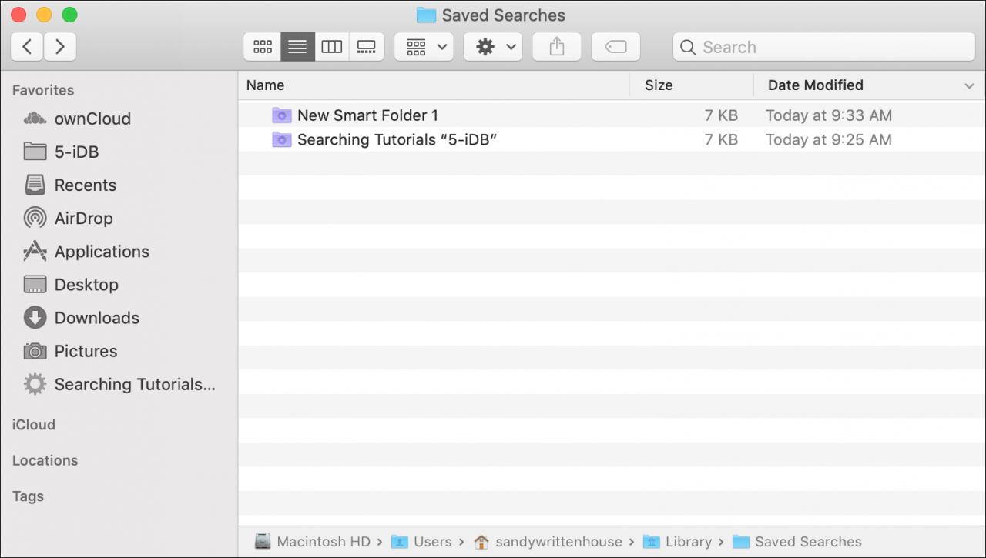Click the Saved Searches title bar folder icon
Screen dimensions: 986x558
point(426,15)
